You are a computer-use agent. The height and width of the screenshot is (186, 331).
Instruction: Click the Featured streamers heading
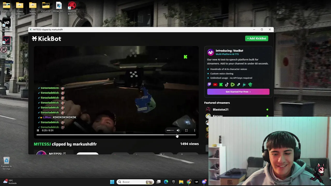[217, 103]
